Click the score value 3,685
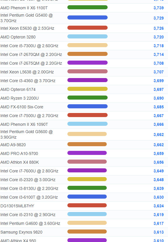The height and width of the screenshot is (242, 168). coord(159,107)
